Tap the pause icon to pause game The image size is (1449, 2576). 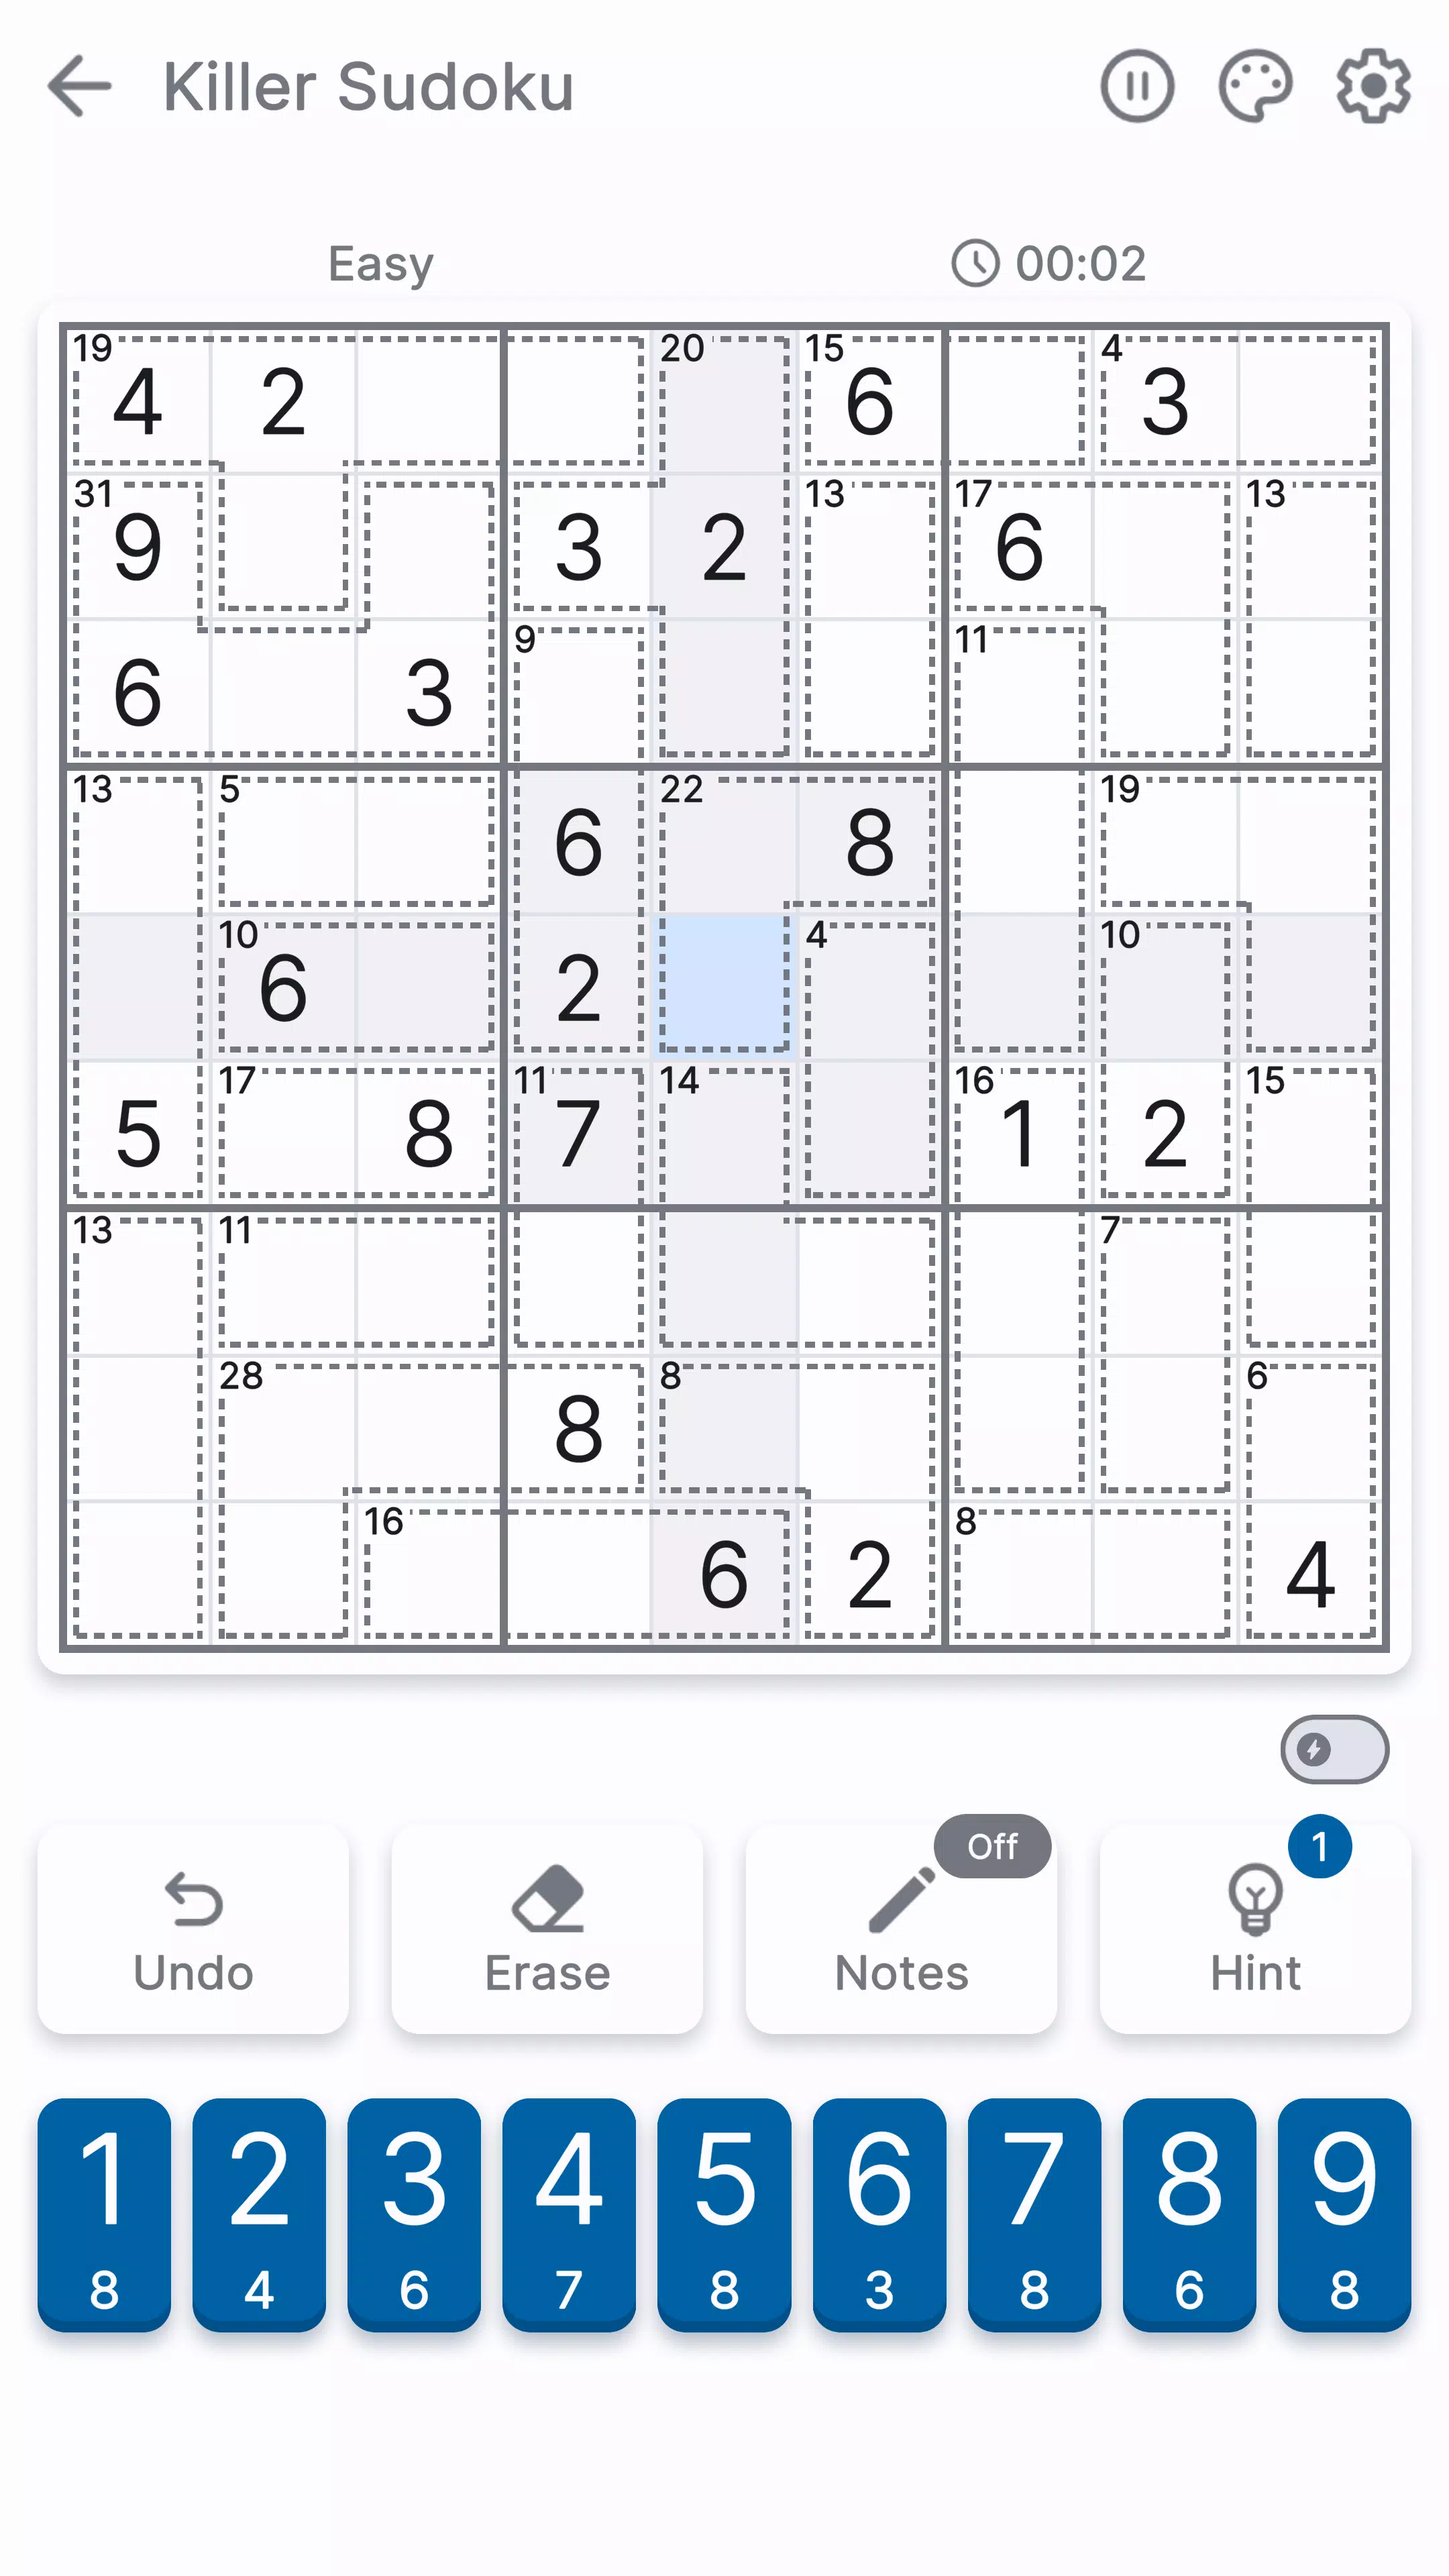(1138, 85)
